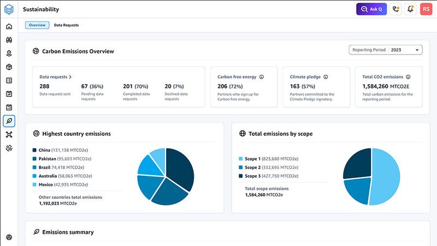
Task: Click the Climate pledge info icon
Action: [326, 77]
